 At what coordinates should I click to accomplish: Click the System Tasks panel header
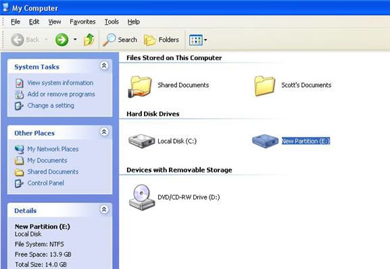click(x=60, y=67)
